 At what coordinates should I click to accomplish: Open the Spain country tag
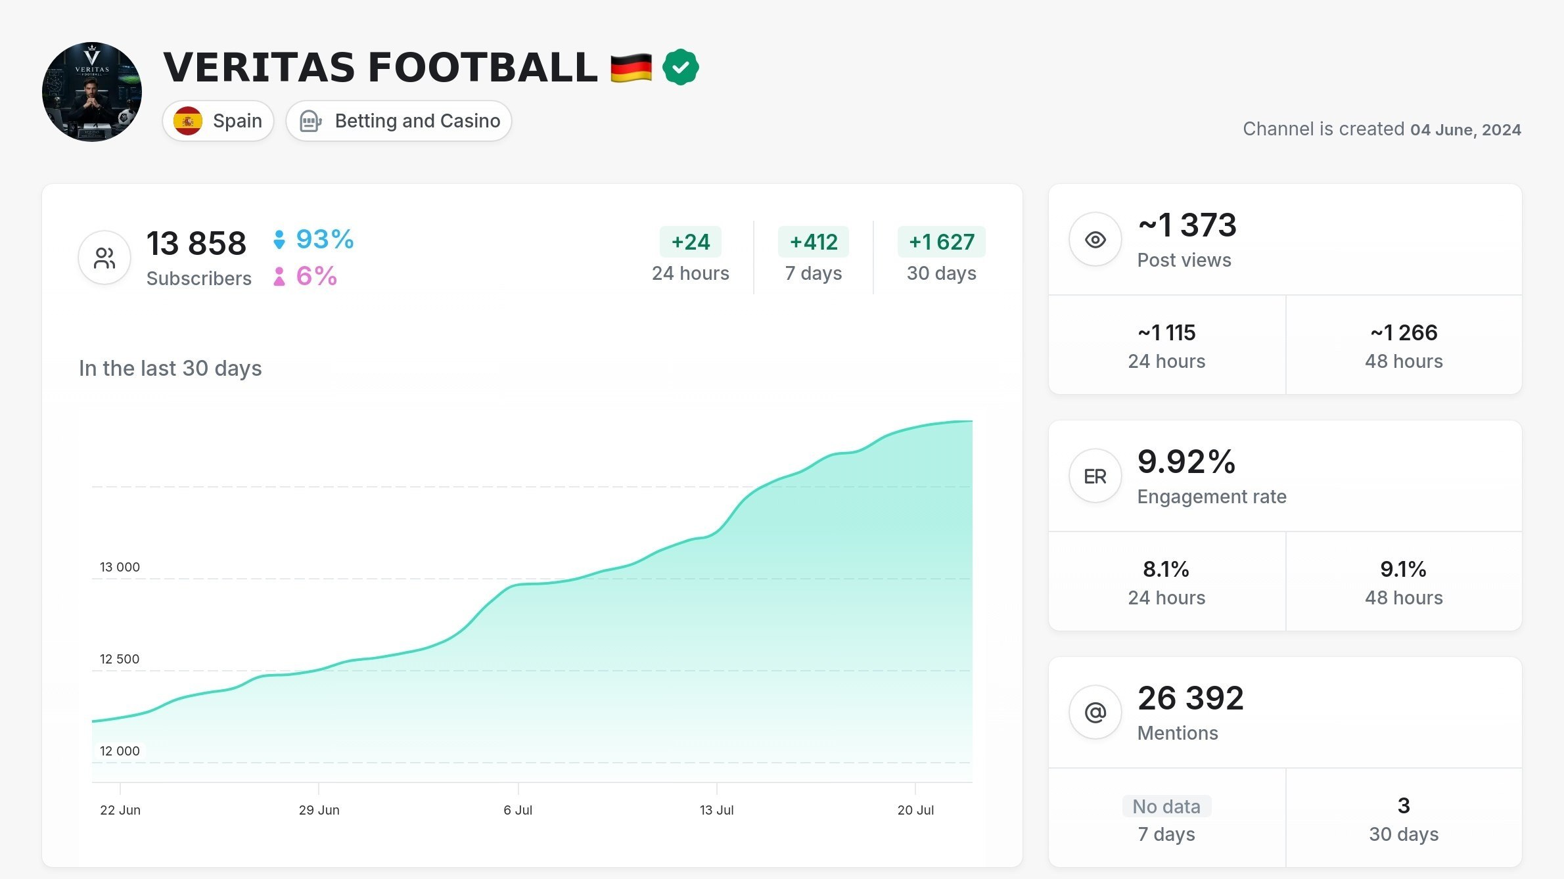coord(218,121)
